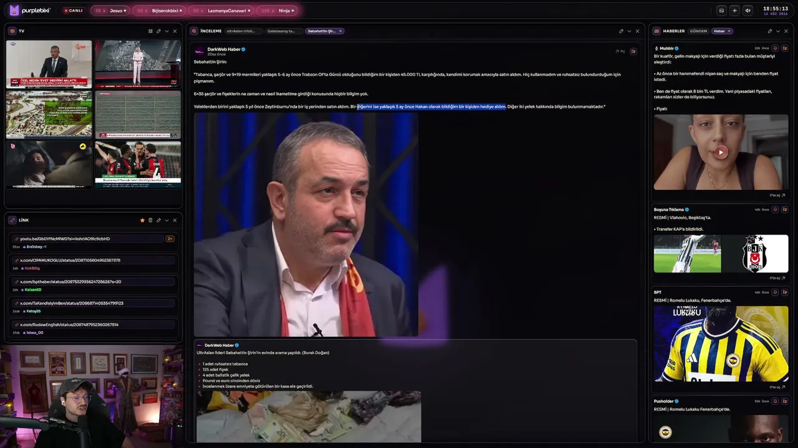Click the 2× badge on youtu.be link
798x448 pixels.
(170, 239)
